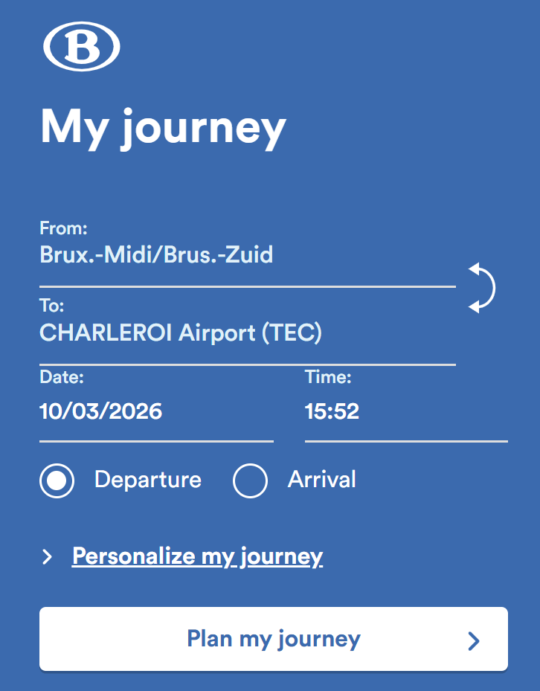This screenshot has width=540, height=691.
Task: Click the "Departure" option label text
Action: tap(147, 480)
